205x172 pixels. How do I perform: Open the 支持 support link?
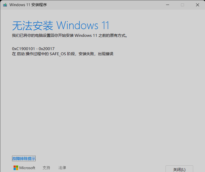[46, 168]
